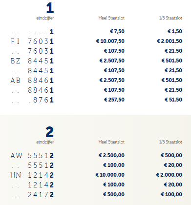Select lot number AB 88461
The image size is (191, 205).
click(32, 81)
